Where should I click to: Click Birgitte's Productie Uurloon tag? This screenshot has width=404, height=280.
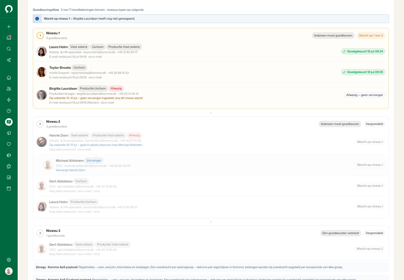(x=93, y=88)
